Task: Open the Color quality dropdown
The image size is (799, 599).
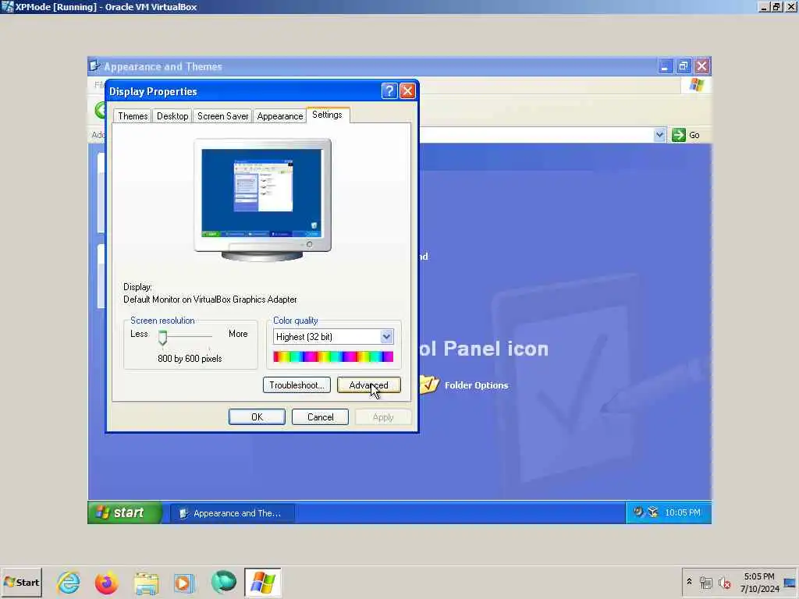Action: (x=386, y=337)
